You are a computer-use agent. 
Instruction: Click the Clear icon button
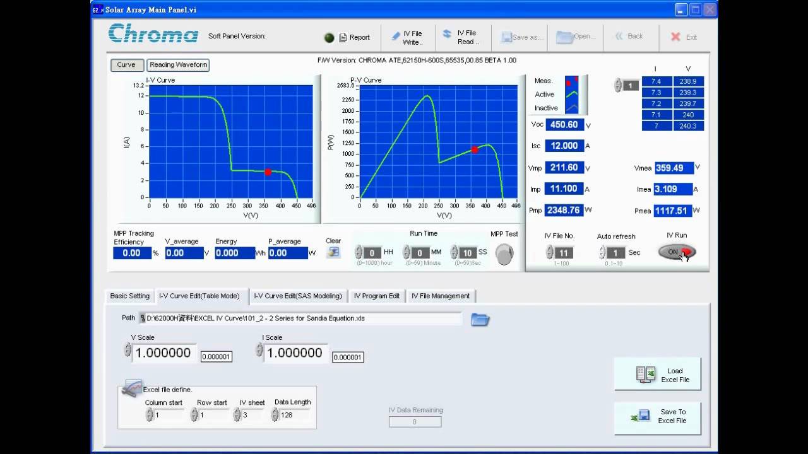click(x=333, y=252)
